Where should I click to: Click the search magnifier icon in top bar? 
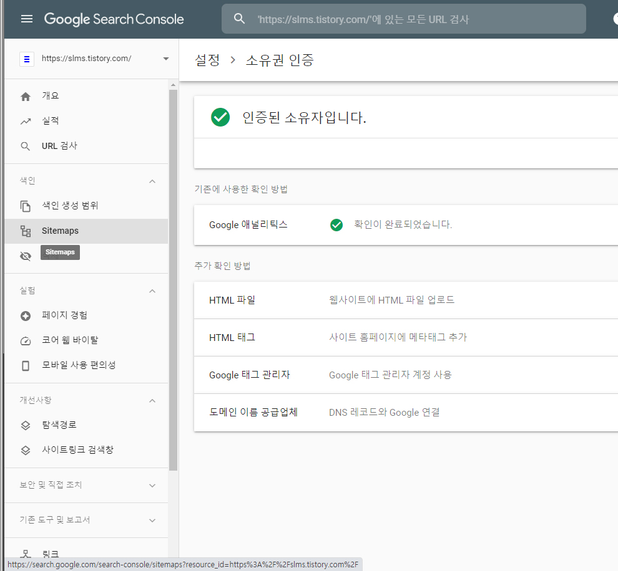pyautogui.click(x=239, y=19)
